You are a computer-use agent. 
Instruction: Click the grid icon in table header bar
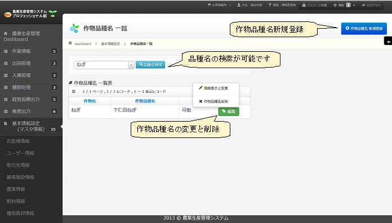(73, 91)
